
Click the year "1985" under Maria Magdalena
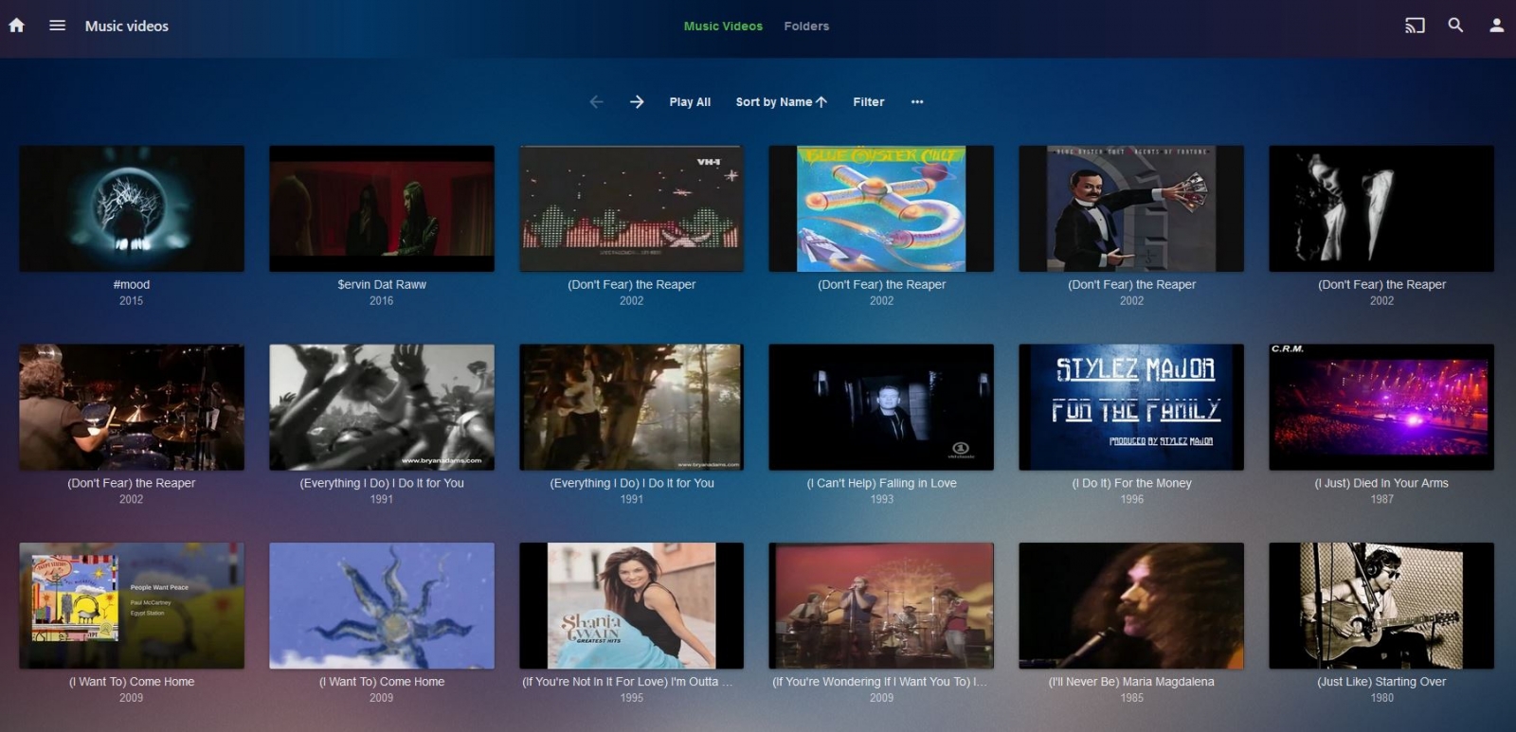click(1131, 698)
